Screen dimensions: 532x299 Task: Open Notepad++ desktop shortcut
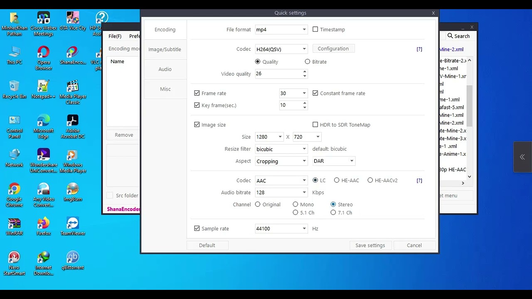[43, 89]
